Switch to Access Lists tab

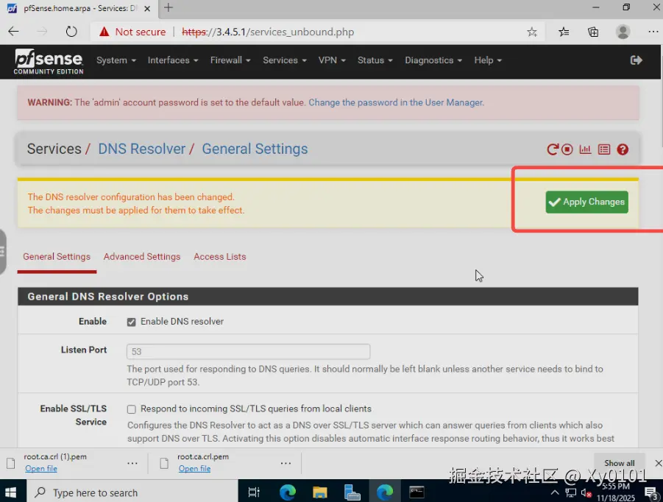pos(220,257)
